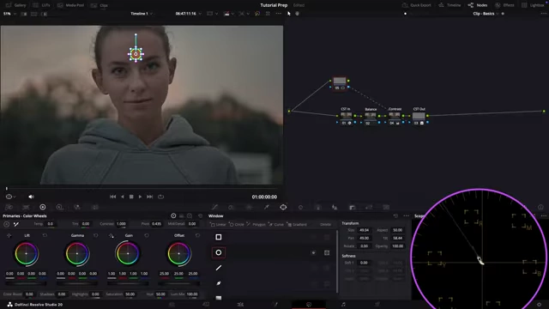Click the Opacity value field
This screenshot has height=309, width=549.
pyautogui.click(x=397, y=246)
